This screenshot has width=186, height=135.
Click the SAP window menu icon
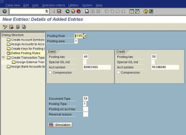point(2,1)
